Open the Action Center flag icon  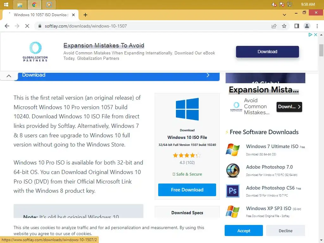coord(282,4)
